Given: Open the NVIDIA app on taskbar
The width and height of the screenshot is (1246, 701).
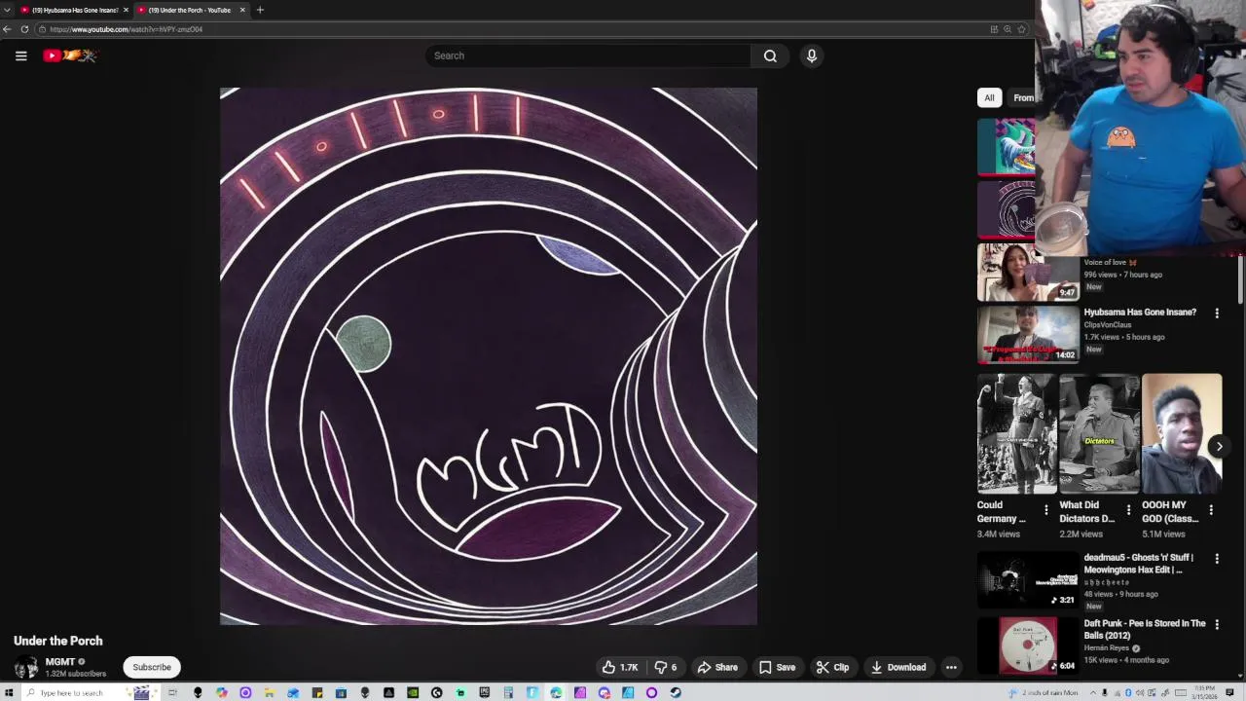Looking at the screenshot, I should pyautogui.click(x=412, y=692).
